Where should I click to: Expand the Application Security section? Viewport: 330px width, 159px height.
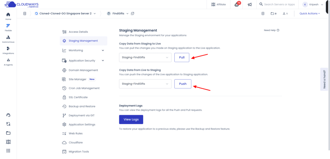83,61
